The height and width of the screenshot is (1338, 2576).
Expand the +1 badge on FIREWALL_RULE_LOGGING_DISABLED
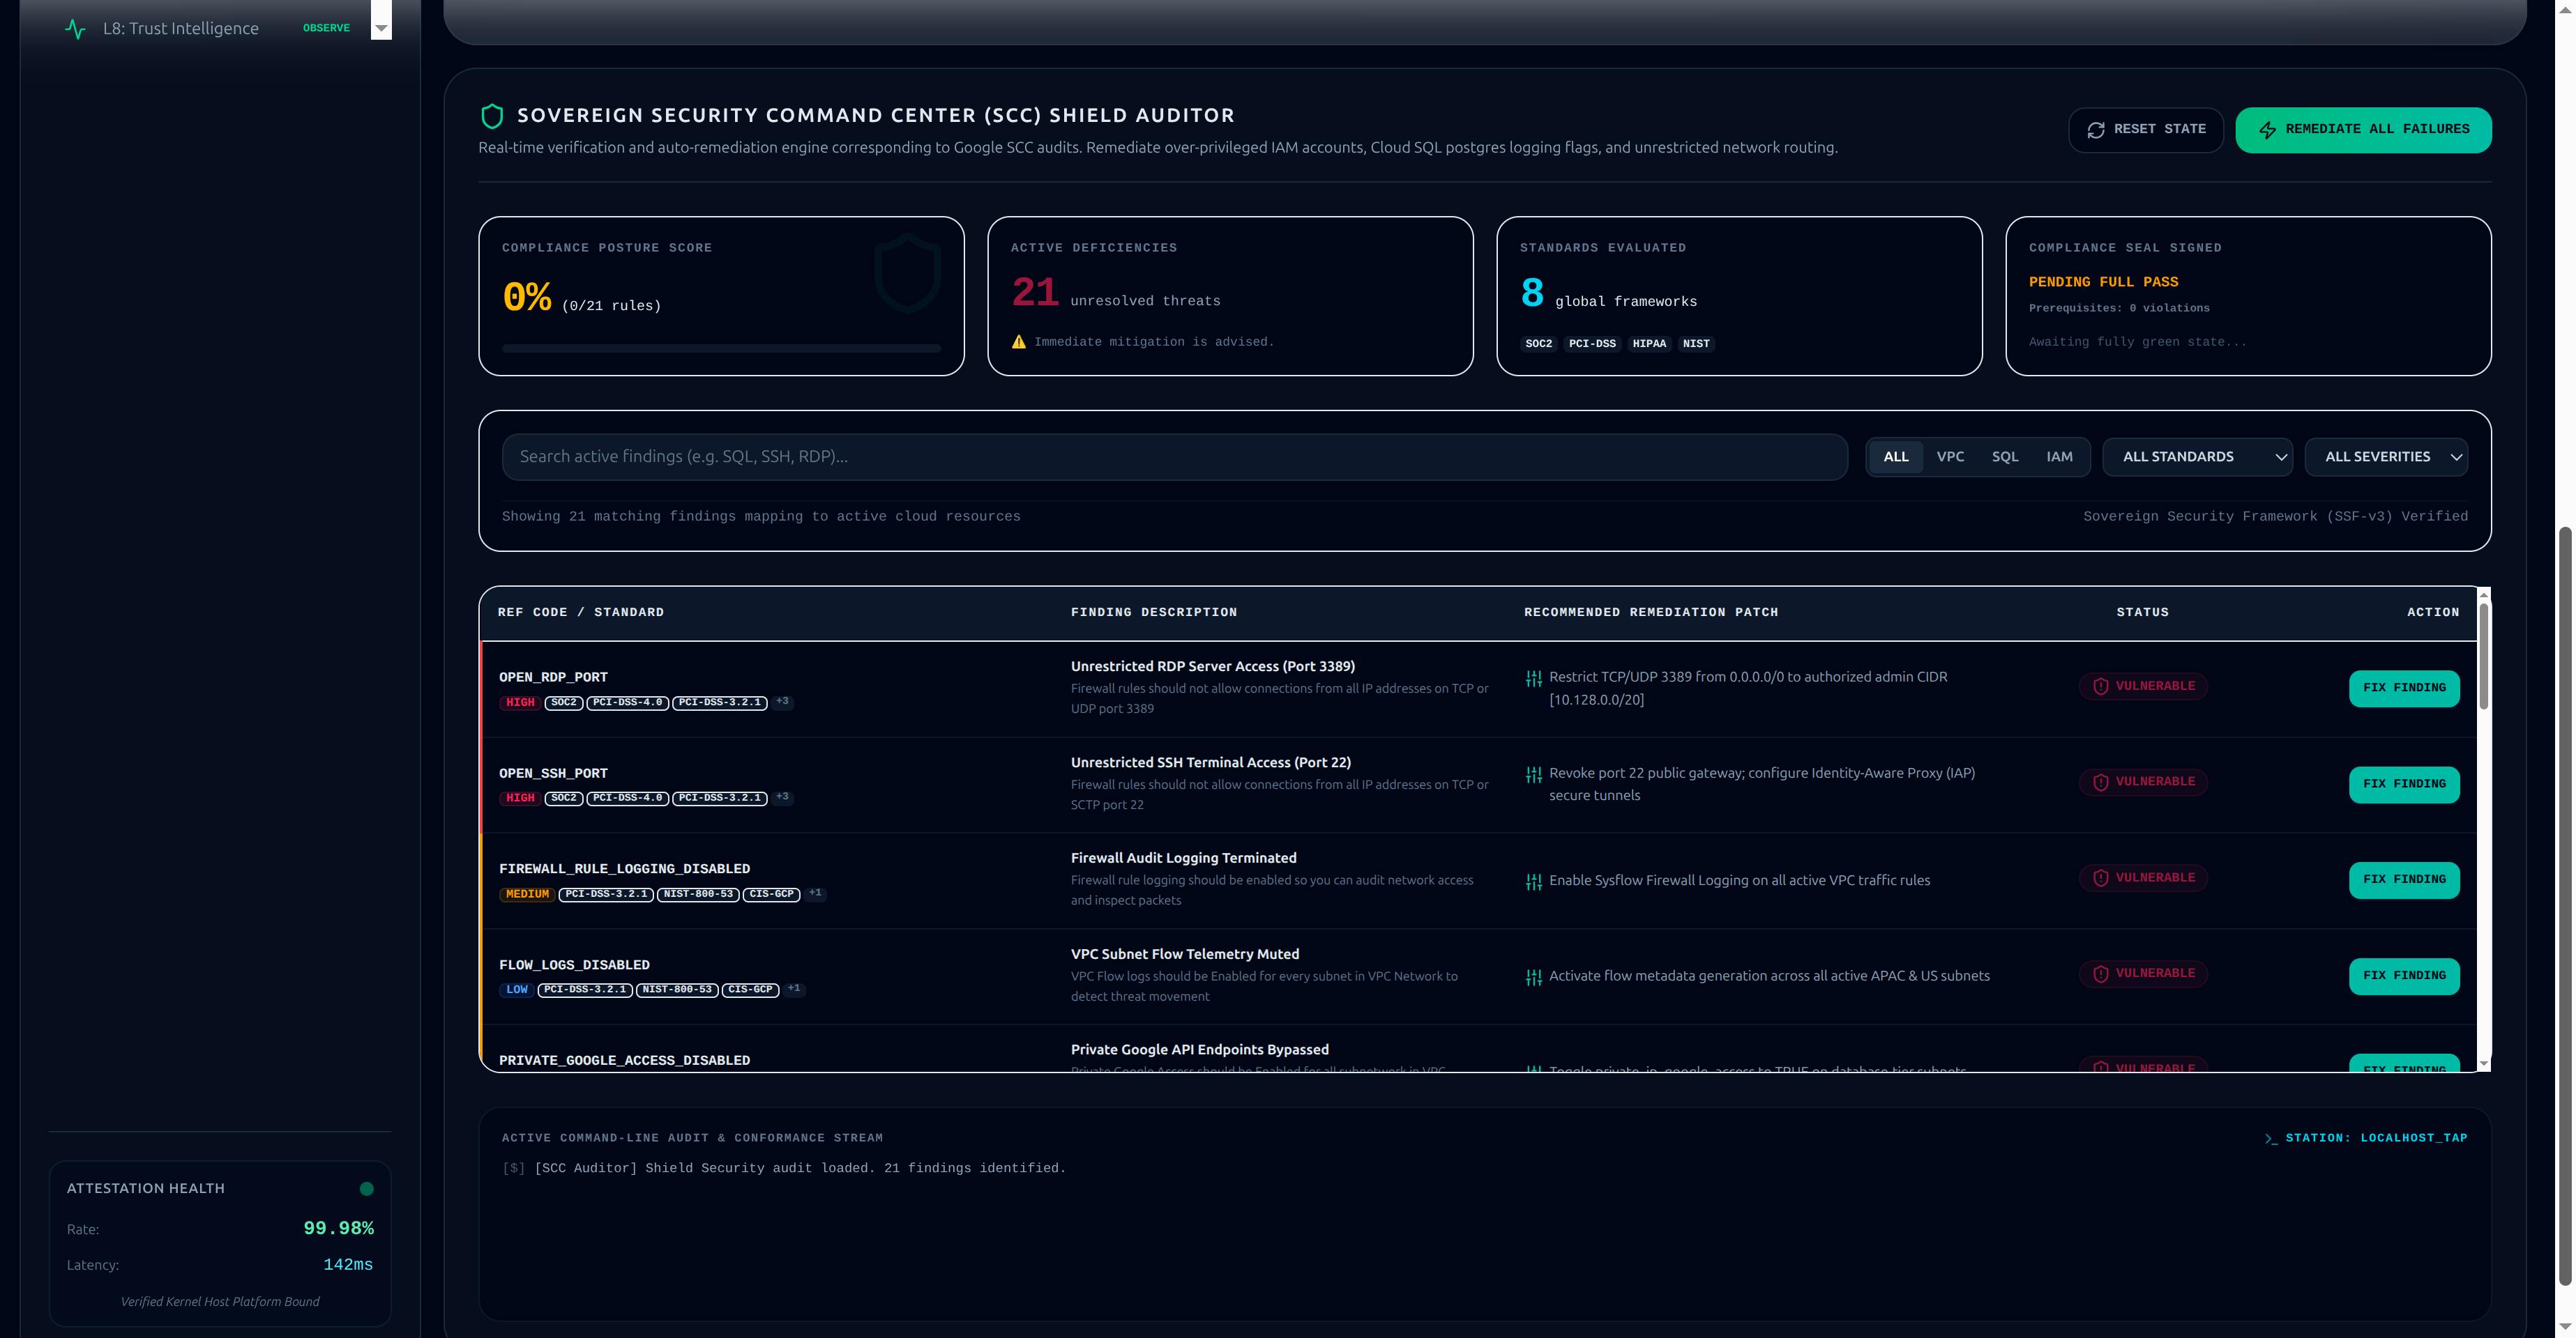click(x=815, y=893)
